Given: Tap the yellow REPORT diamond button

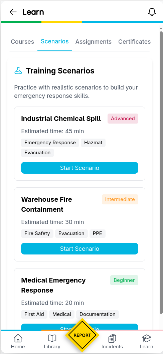Looking at the screenshot, I should [x=82, y=335].
